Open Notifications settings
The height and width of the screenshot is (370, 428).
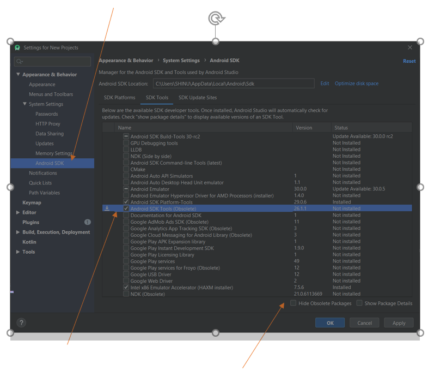[x=43, y=173]
